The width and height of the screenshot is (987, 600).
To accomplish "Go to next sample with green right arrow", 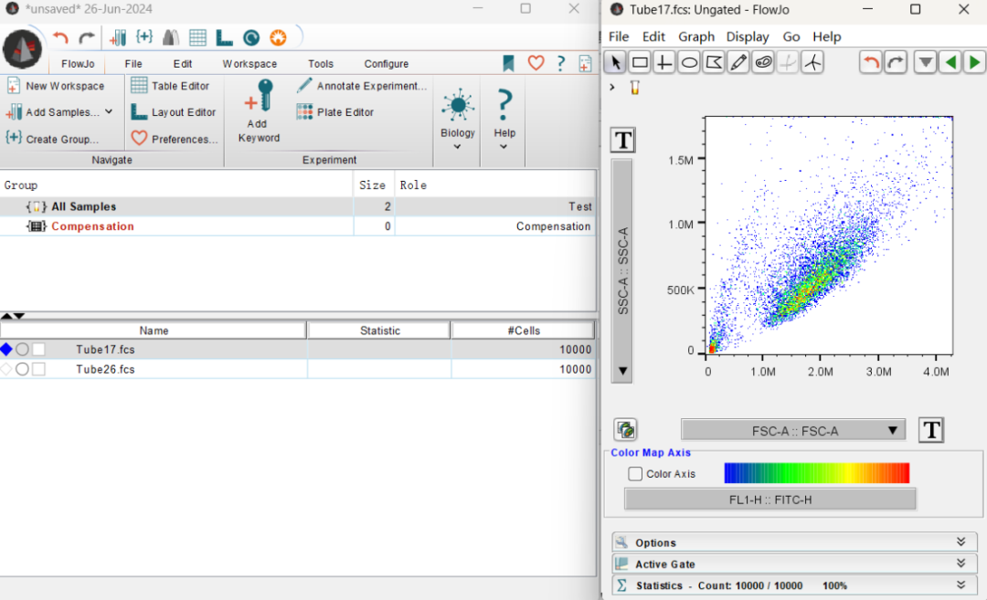I will point(974,62).
